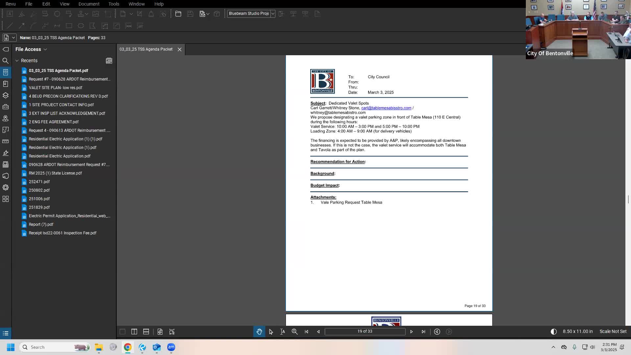
Task: Click the Open file folder icon
Action: click(x=178, y=14)
